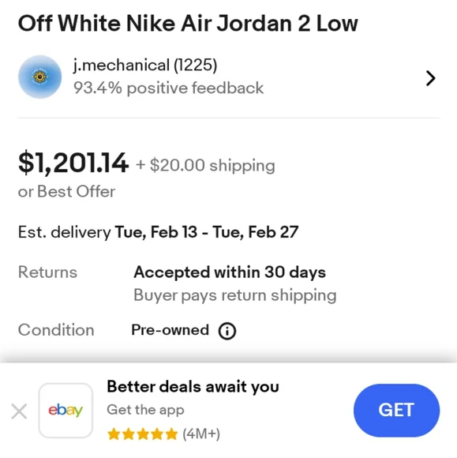Click the Get the app text
This screenshot has width=457, height=458.
coord(145,410)
